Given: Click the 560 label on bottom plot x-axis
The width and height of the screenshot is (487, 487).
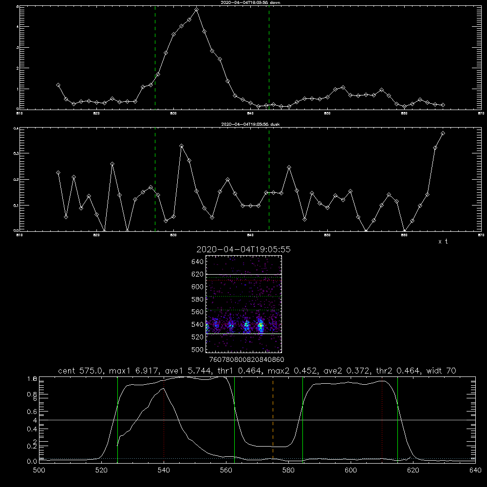Looking at the screenshot, I should coord(226,470).
